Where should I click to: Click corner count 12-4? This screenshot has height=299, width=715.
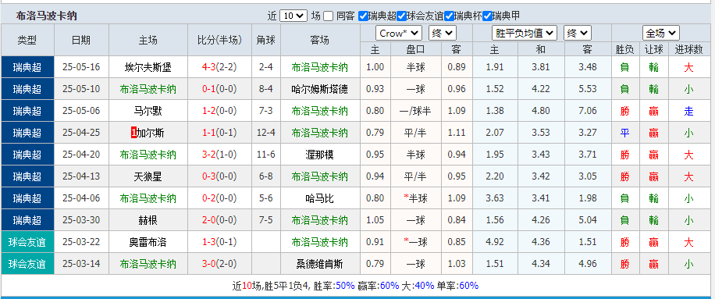tap(266, 133)
